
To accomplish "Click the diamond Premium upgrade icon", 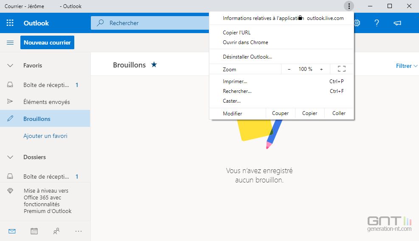I will (x=10, y=191).
